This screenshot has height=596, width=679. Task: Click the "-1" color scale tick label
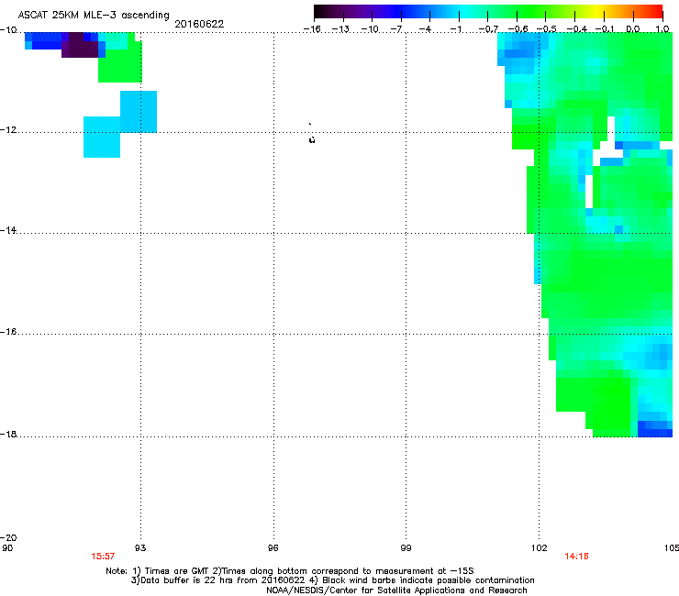coord(456,29)
